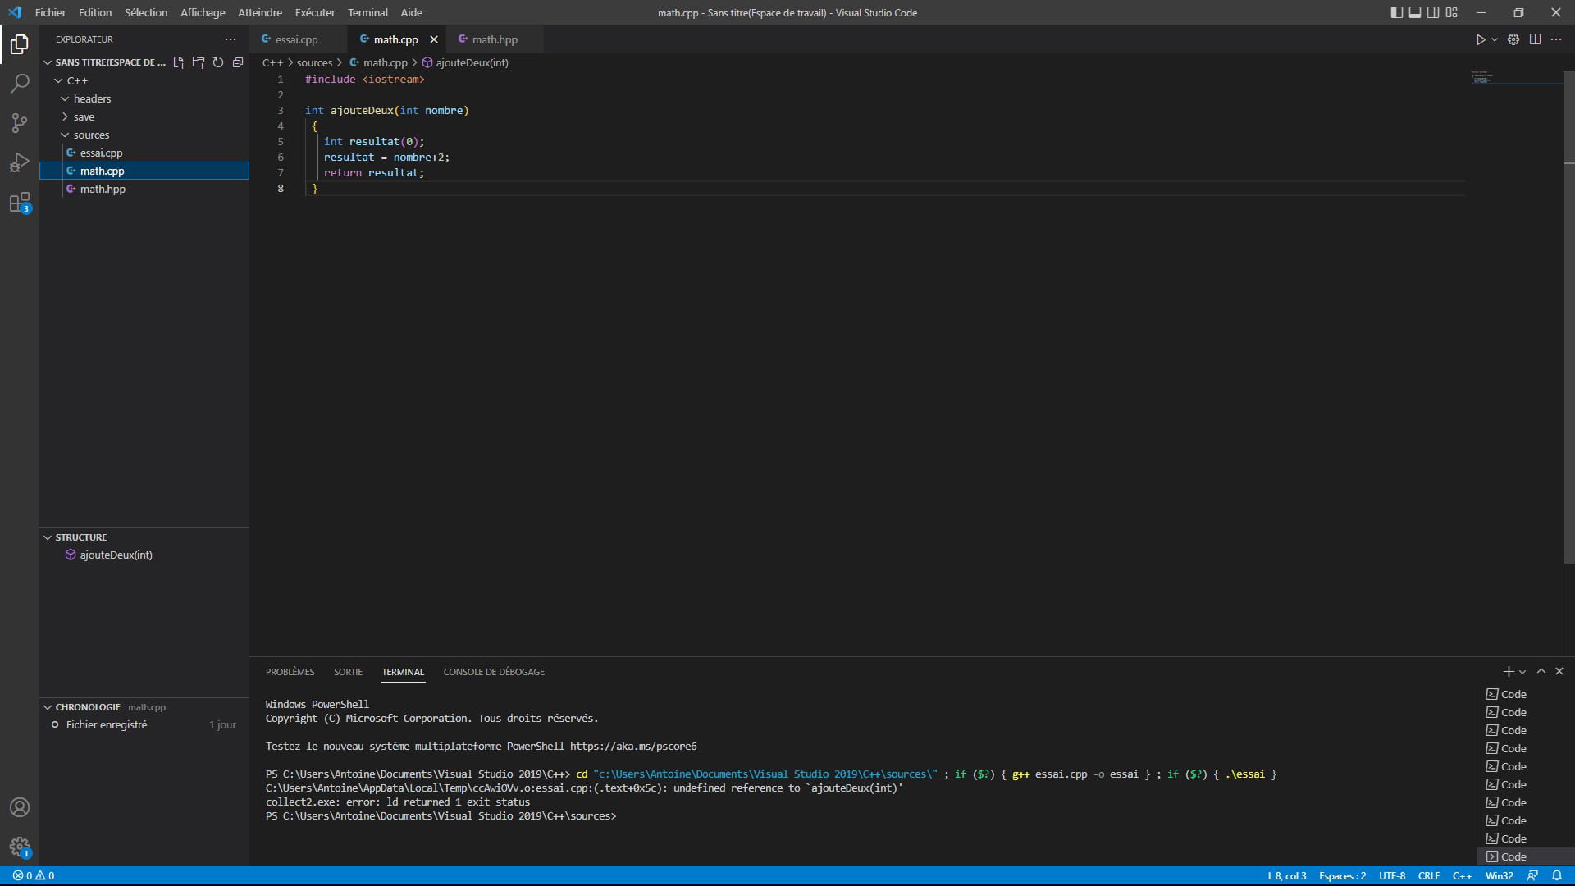Open the Exécuter menu
1575x886 pixels.
click(x=315, y=12)
